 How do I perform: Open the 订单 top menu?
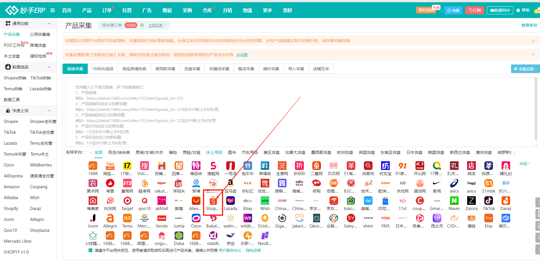pyautogui.click(x=107, y=10)
